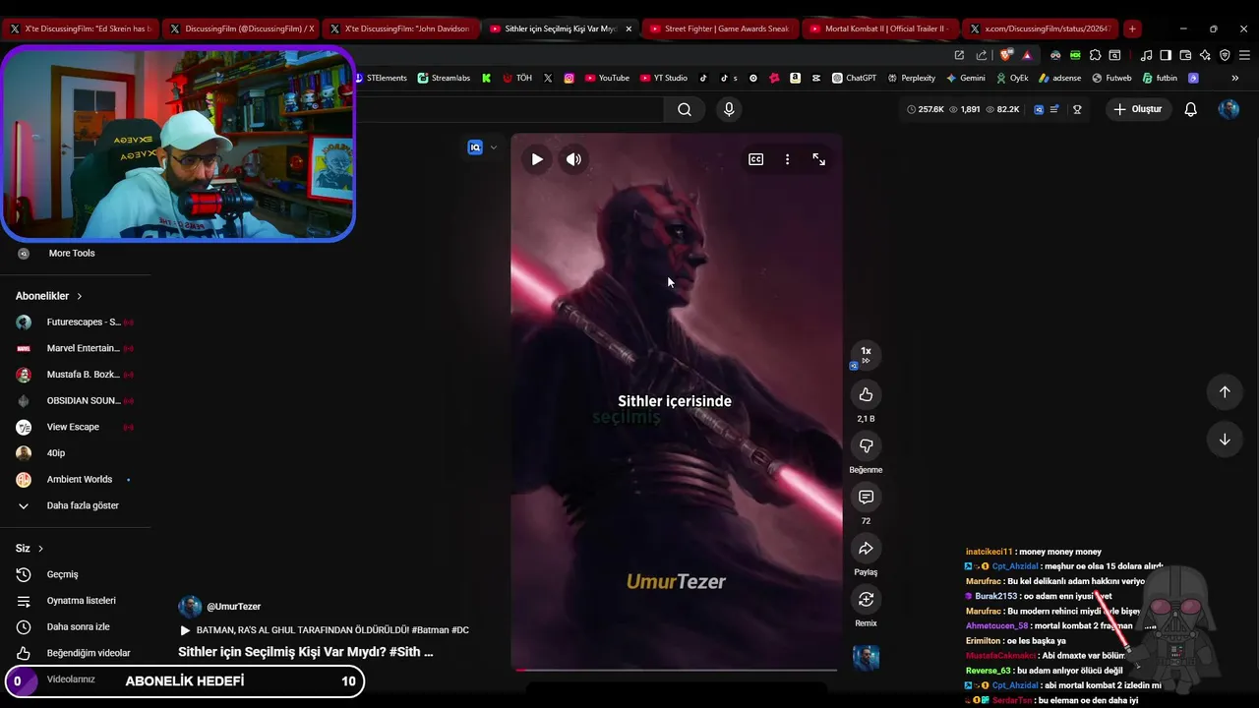The image size is (1259, 708).
Task: Open a new browser tab
Action: [1132, 29]
